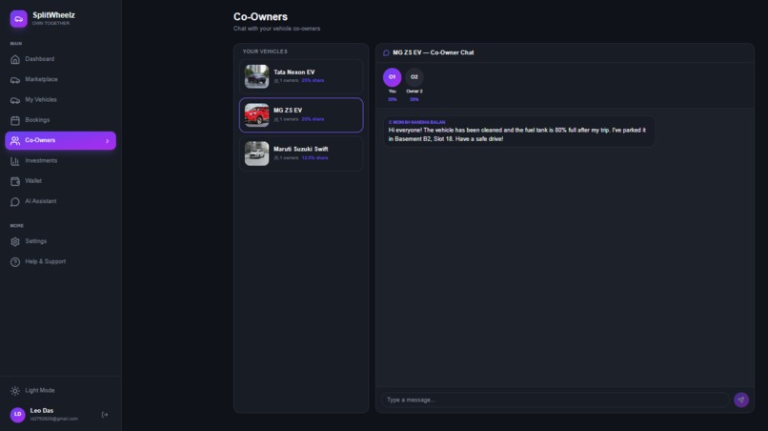Click the message sender name above the message
This screenshot has height=431, width=768.
pyautogui.click(x=416, y=122)
